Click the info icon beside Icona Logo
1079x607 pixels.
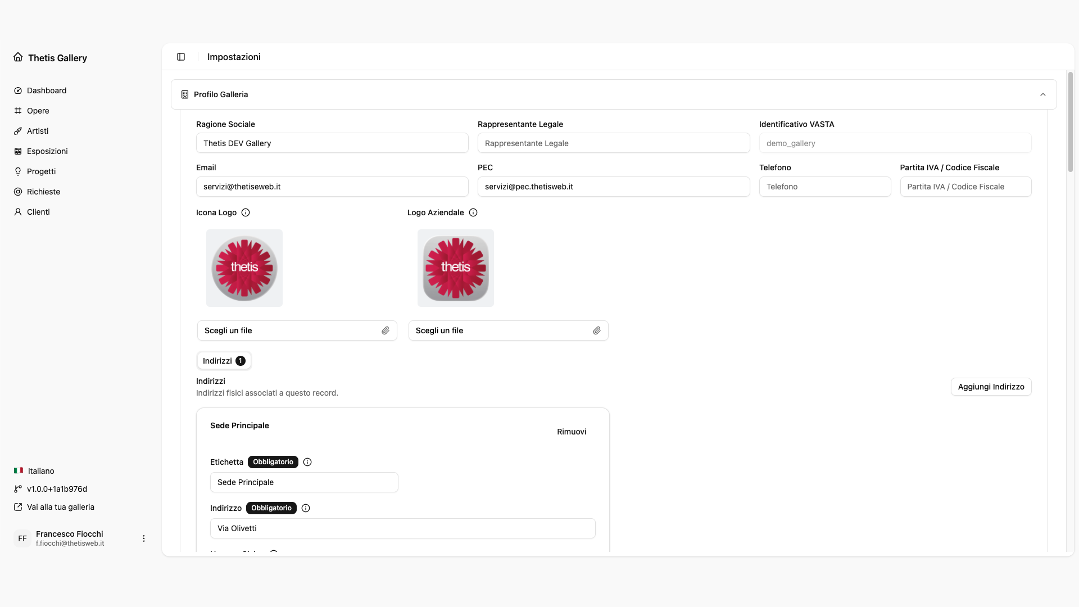(246, 212)
